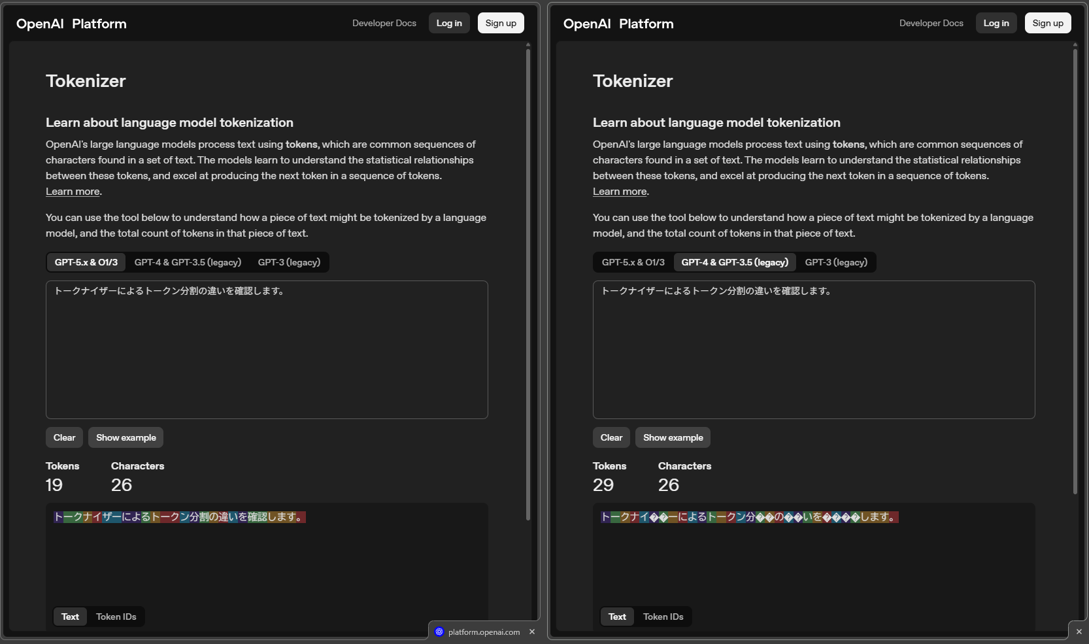Click token count 19 in left window
The height and width of the screenshot is (644, 1089).
[54, 485]
